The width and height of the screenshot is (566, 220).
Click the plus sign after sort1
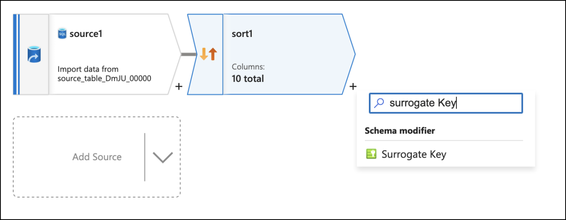point(353,87)
